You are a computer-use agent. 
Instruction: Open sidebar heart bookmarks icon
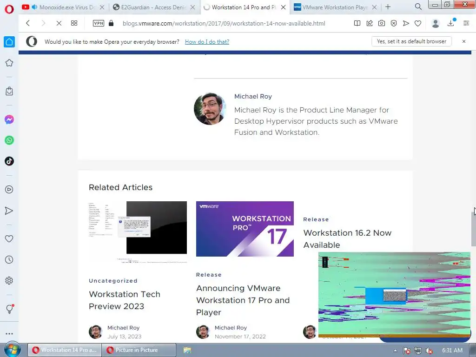click(x=9, y=238)
